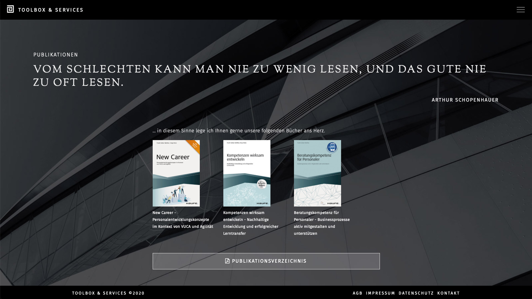Click the Toolbox & Services ©2020 footer text
The image size is (532, 299).
pos(108,293)
